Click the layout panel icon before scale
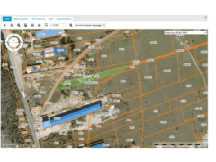216x162 pixels. click(46, 25)
